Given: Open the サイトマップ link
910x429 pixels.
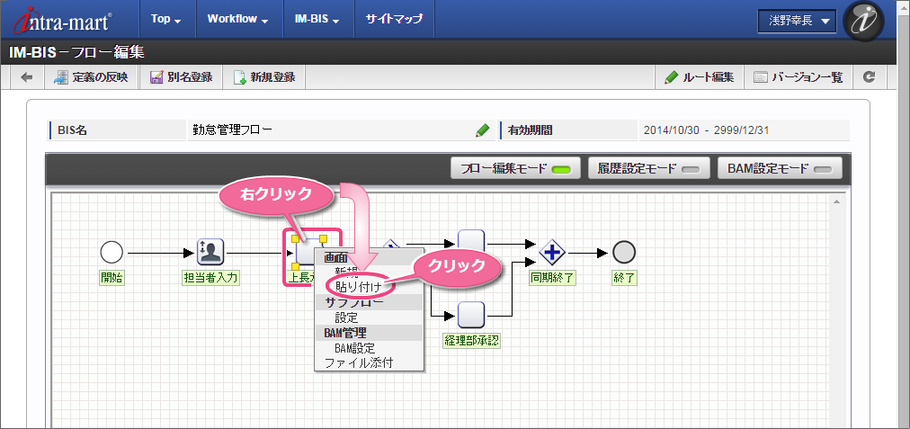Looking at the screenshot, I should tap(394, 19).
